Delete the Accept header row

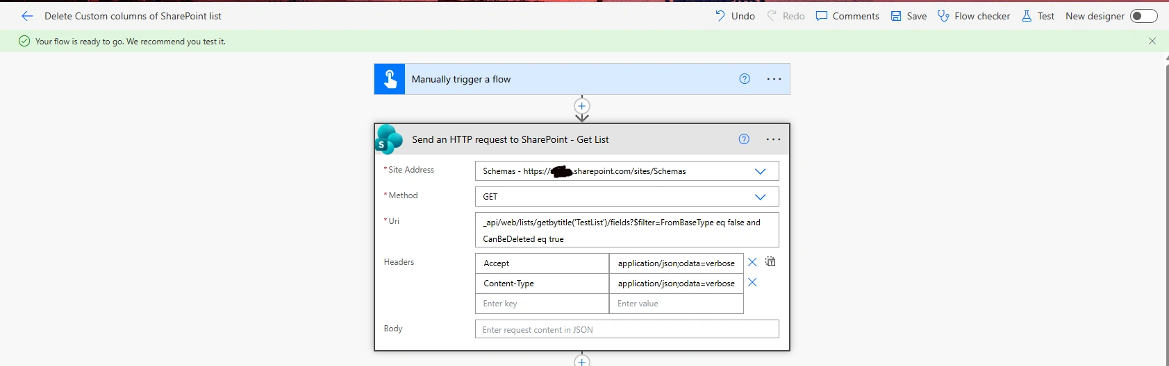click(x=752, y=262)
